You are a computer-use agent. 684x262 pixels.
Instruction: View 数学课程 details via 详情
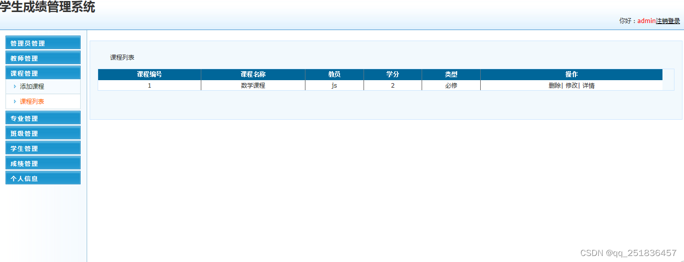588,86
